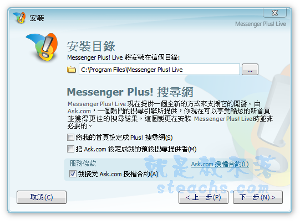Proceed with 下一步(N) > button
Viewport: 300px width, 221px height.
click(257, 197)
